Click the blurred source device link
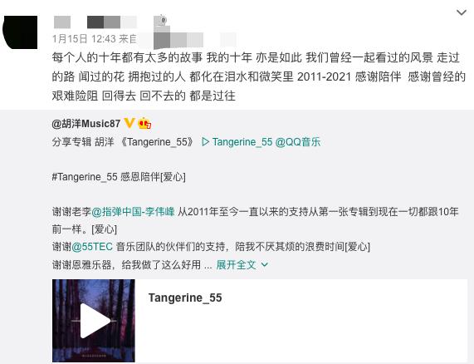The width and height of the screenshot is (474, 364). [x=188, y=40]
